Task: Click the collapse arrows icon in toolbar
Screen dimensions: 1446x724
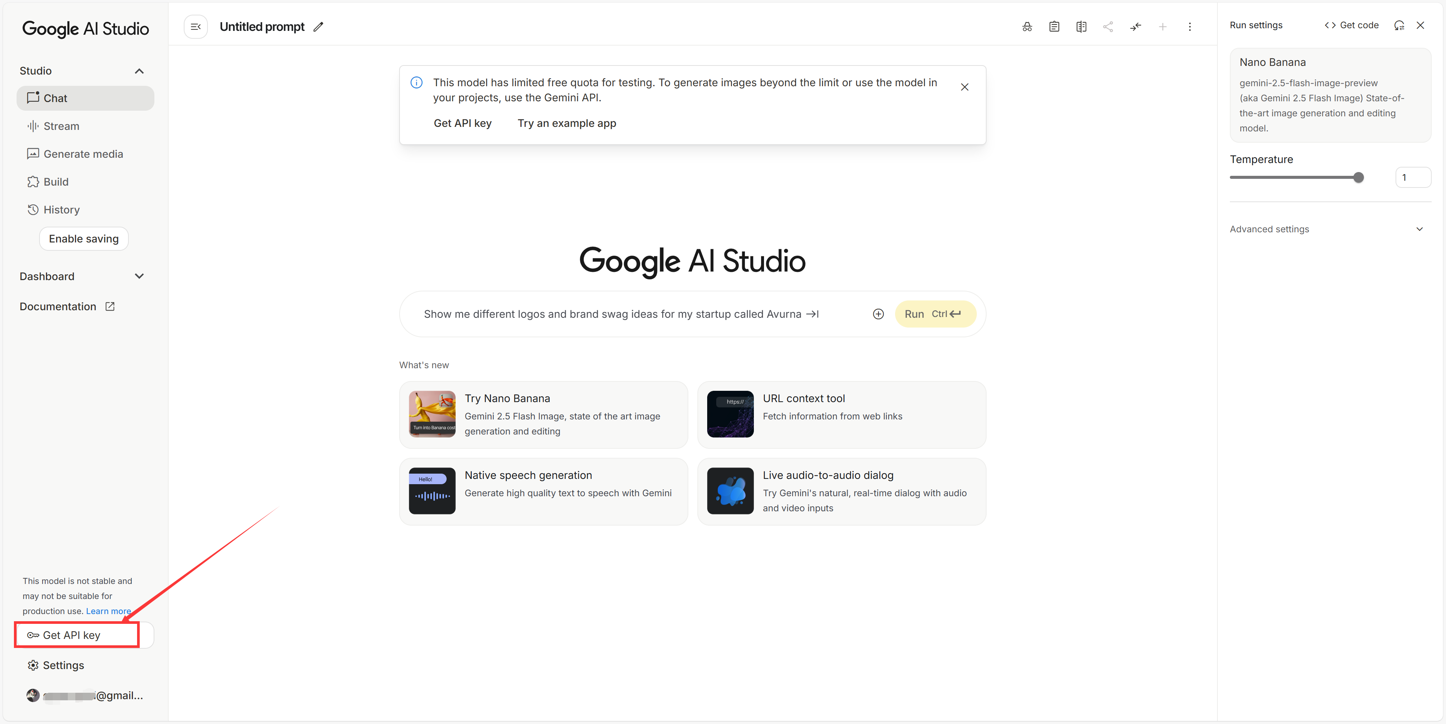Action: coord(1135,26)
